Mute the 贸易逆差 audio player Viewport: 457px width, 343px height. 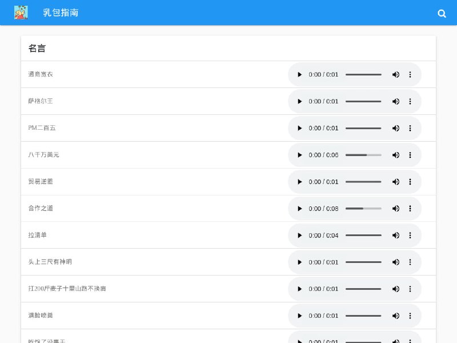pyautogui.click(x=395, y=182)
